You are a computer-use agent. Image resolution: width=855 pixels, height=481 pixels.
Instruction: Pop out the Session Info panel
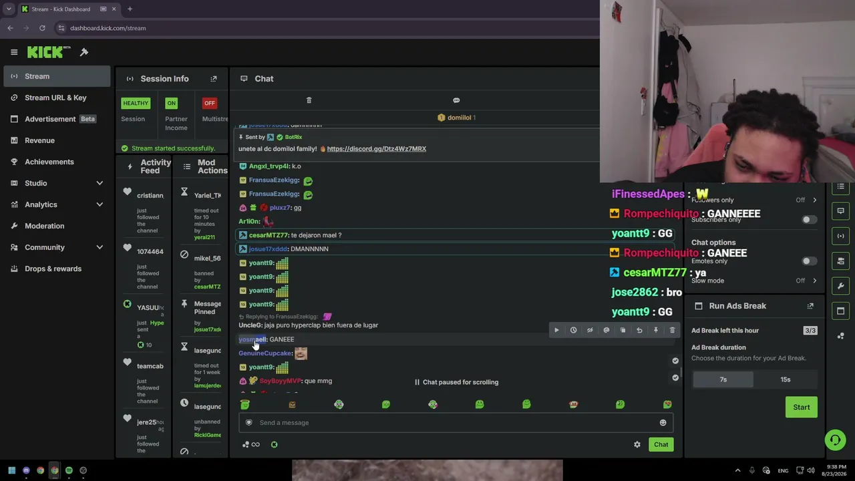tap(214, 79)
